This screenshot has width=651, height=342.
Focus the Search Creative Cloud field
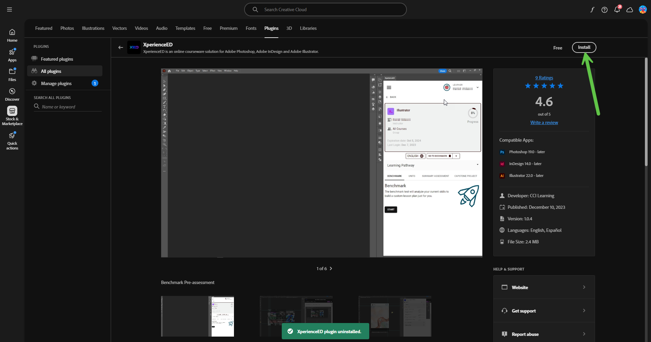[x=325, y=9]
